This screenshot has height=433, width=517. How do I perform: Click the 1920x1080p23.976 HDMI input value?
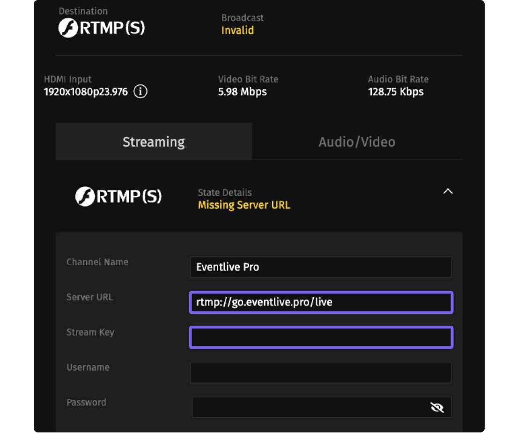[86, 92]
